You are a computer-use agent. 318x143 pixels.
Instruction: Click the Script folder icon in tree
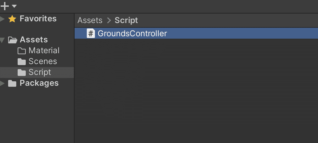[22, 73]
